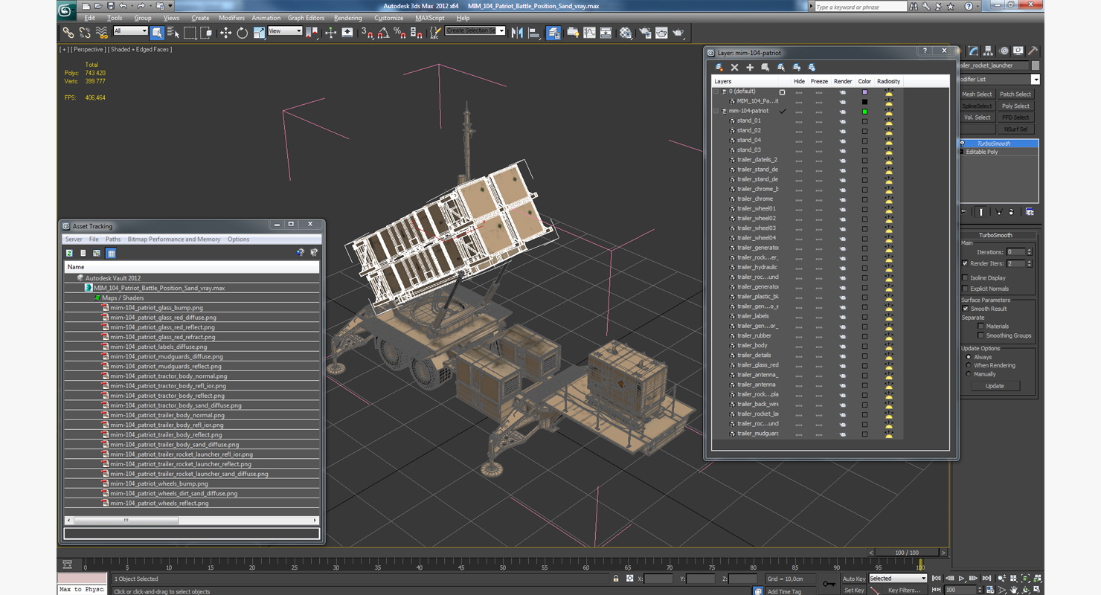
Task: Open the MAXScript menu
Action: pyautogui.click(x=430, y=18)
